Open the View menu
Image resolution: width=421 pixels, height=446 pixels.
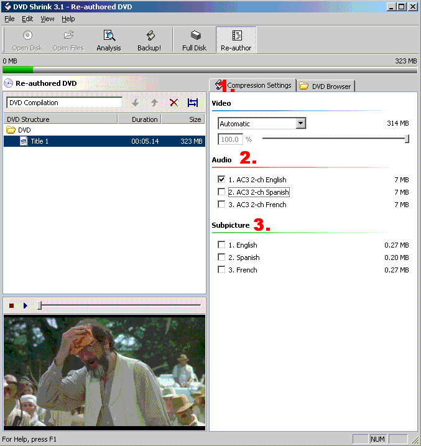coord(47,19)
